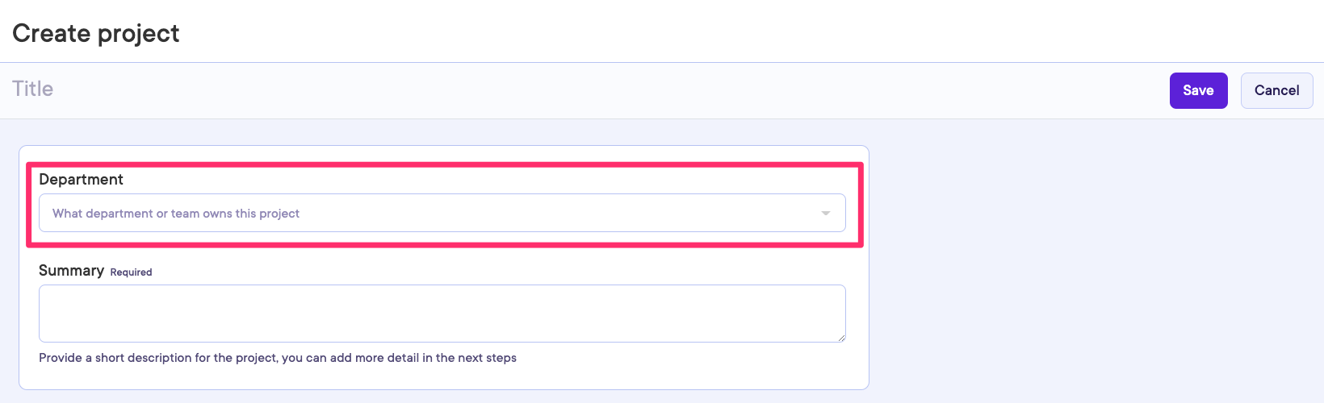Click the Save button
Image resolution: width=1324 pixels, height=403 pixels.
tap(1198, 90)
